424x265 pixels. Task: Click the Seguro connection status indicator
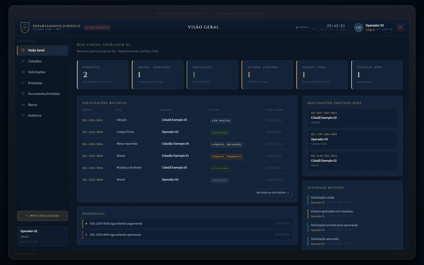(302, 27)
